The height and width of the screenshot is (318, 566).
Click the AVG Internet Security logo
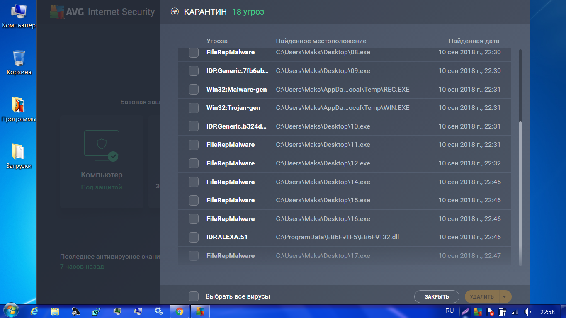click(102, 12)
